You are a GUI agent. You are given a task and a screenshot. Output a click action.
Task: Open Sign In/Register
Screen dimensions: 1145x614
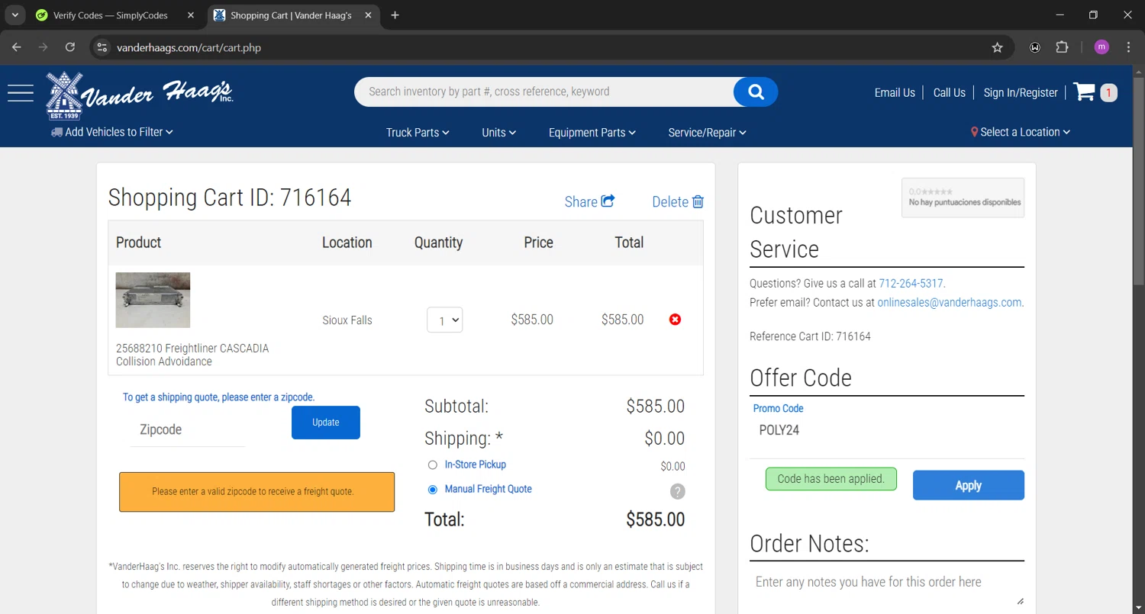1021,92
